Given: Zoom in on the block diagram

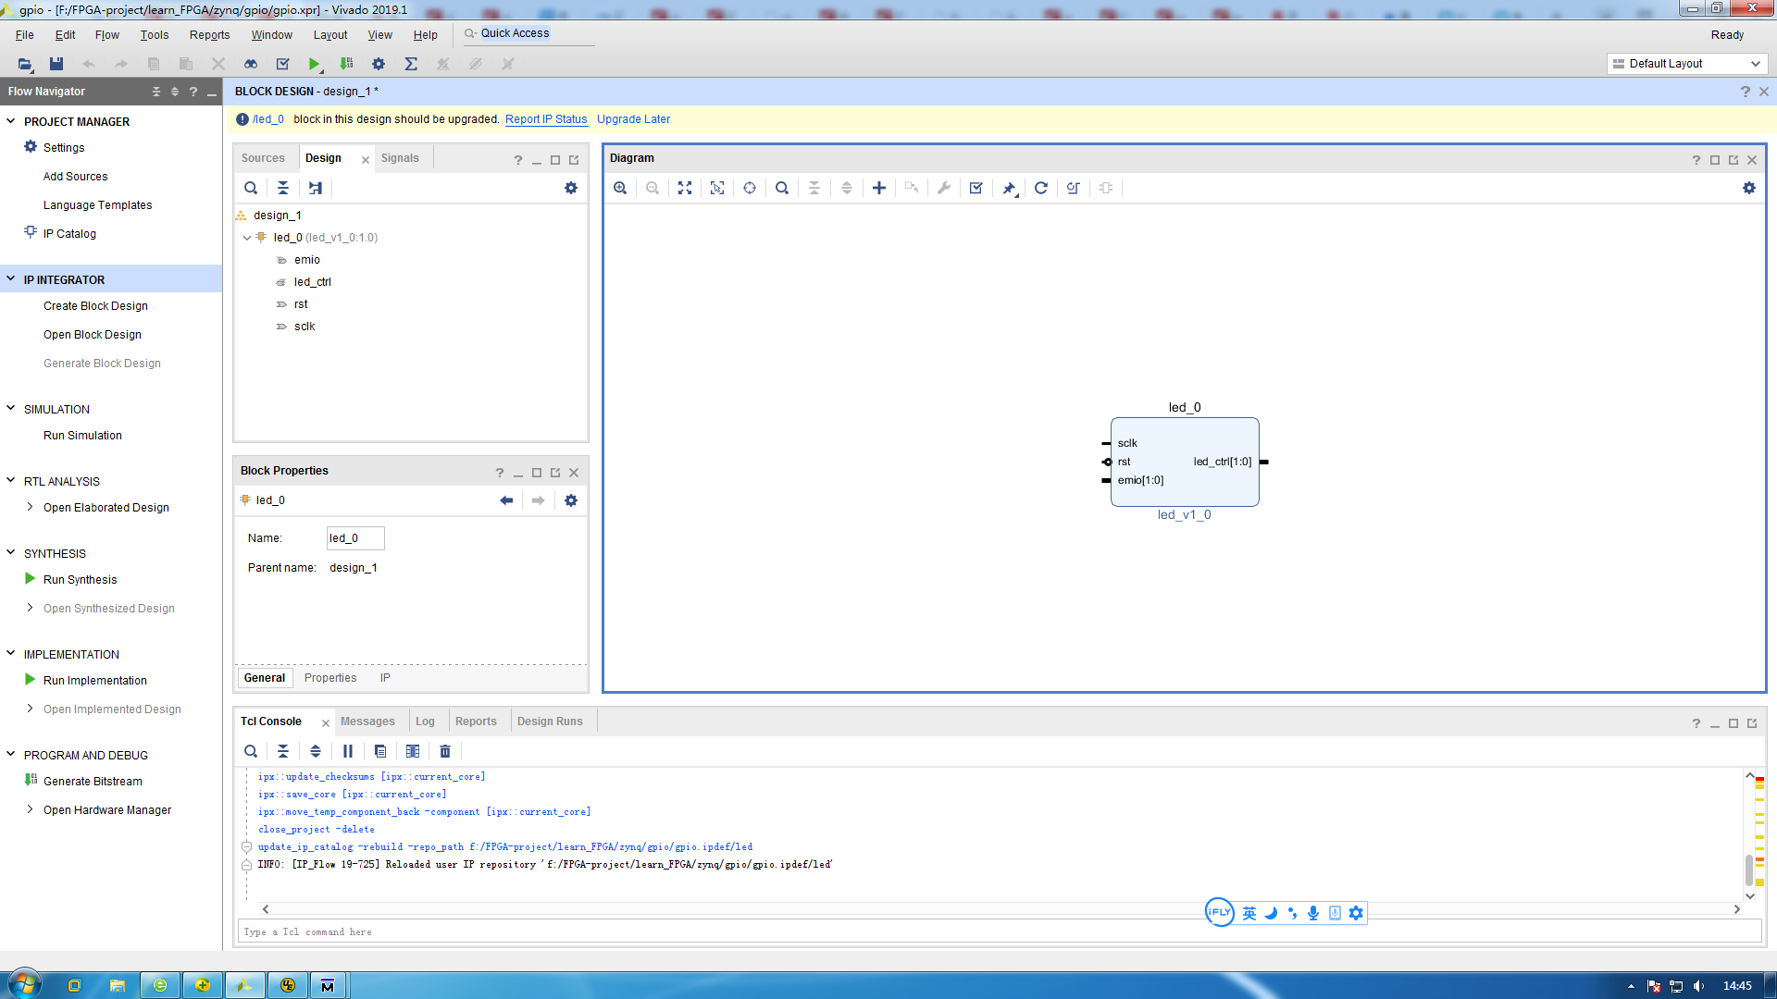Looking at the screenshot, I should click(620, 188).
